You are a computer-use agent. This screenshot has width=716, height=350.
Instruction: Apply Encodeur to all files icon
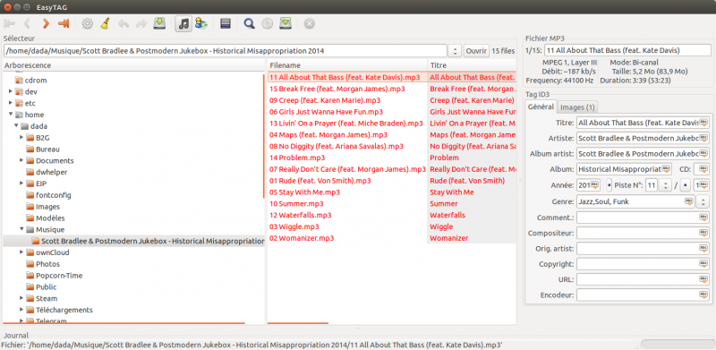pyautogui.click(x=703, y=295)
